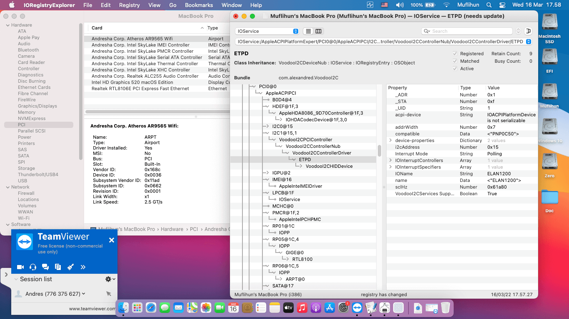Click the Value column header
Screen dimensions: 569x319
(512, 88)
